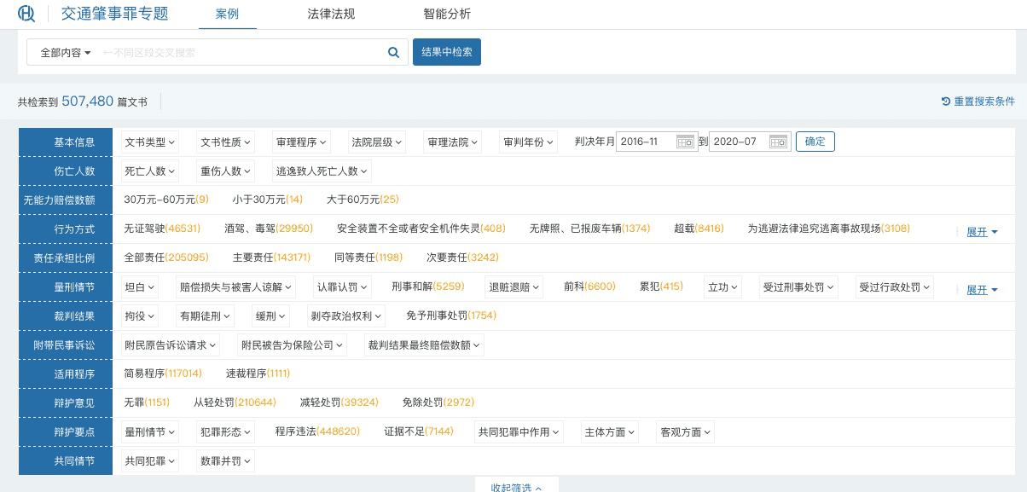The height and width of the screenshot is (492, 1027).
Task: Filter by 前科(6600)
Action: tap(589, 287)
